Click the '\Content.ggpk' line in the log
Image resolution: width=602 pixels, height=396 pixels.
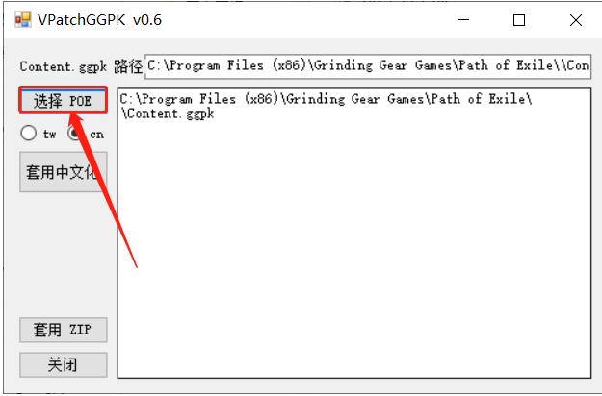(168, 113)
